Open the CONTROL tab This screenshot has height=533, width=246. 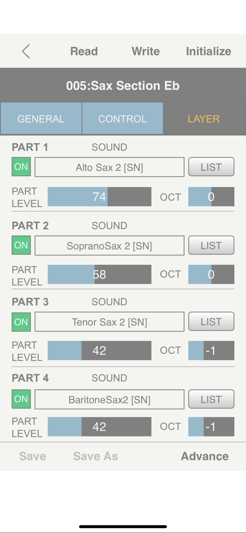[122, 118]
